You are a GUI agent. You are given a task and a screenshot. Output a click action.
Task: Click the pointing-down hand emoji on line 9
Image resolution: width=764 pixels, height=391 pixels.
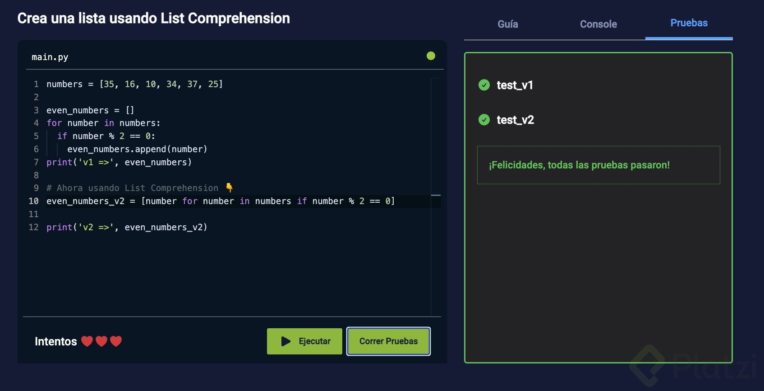230,187
